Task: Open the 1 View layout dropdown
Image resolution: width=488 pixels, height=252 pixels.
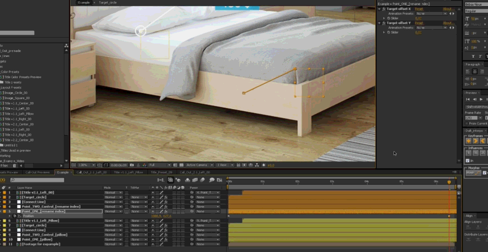Action: point(225,165)
